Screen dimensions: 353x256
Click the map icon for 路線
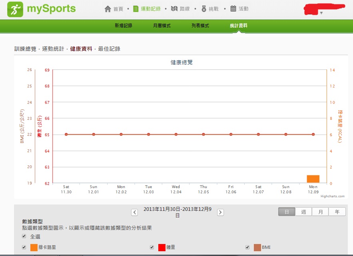tap(174, 9)
